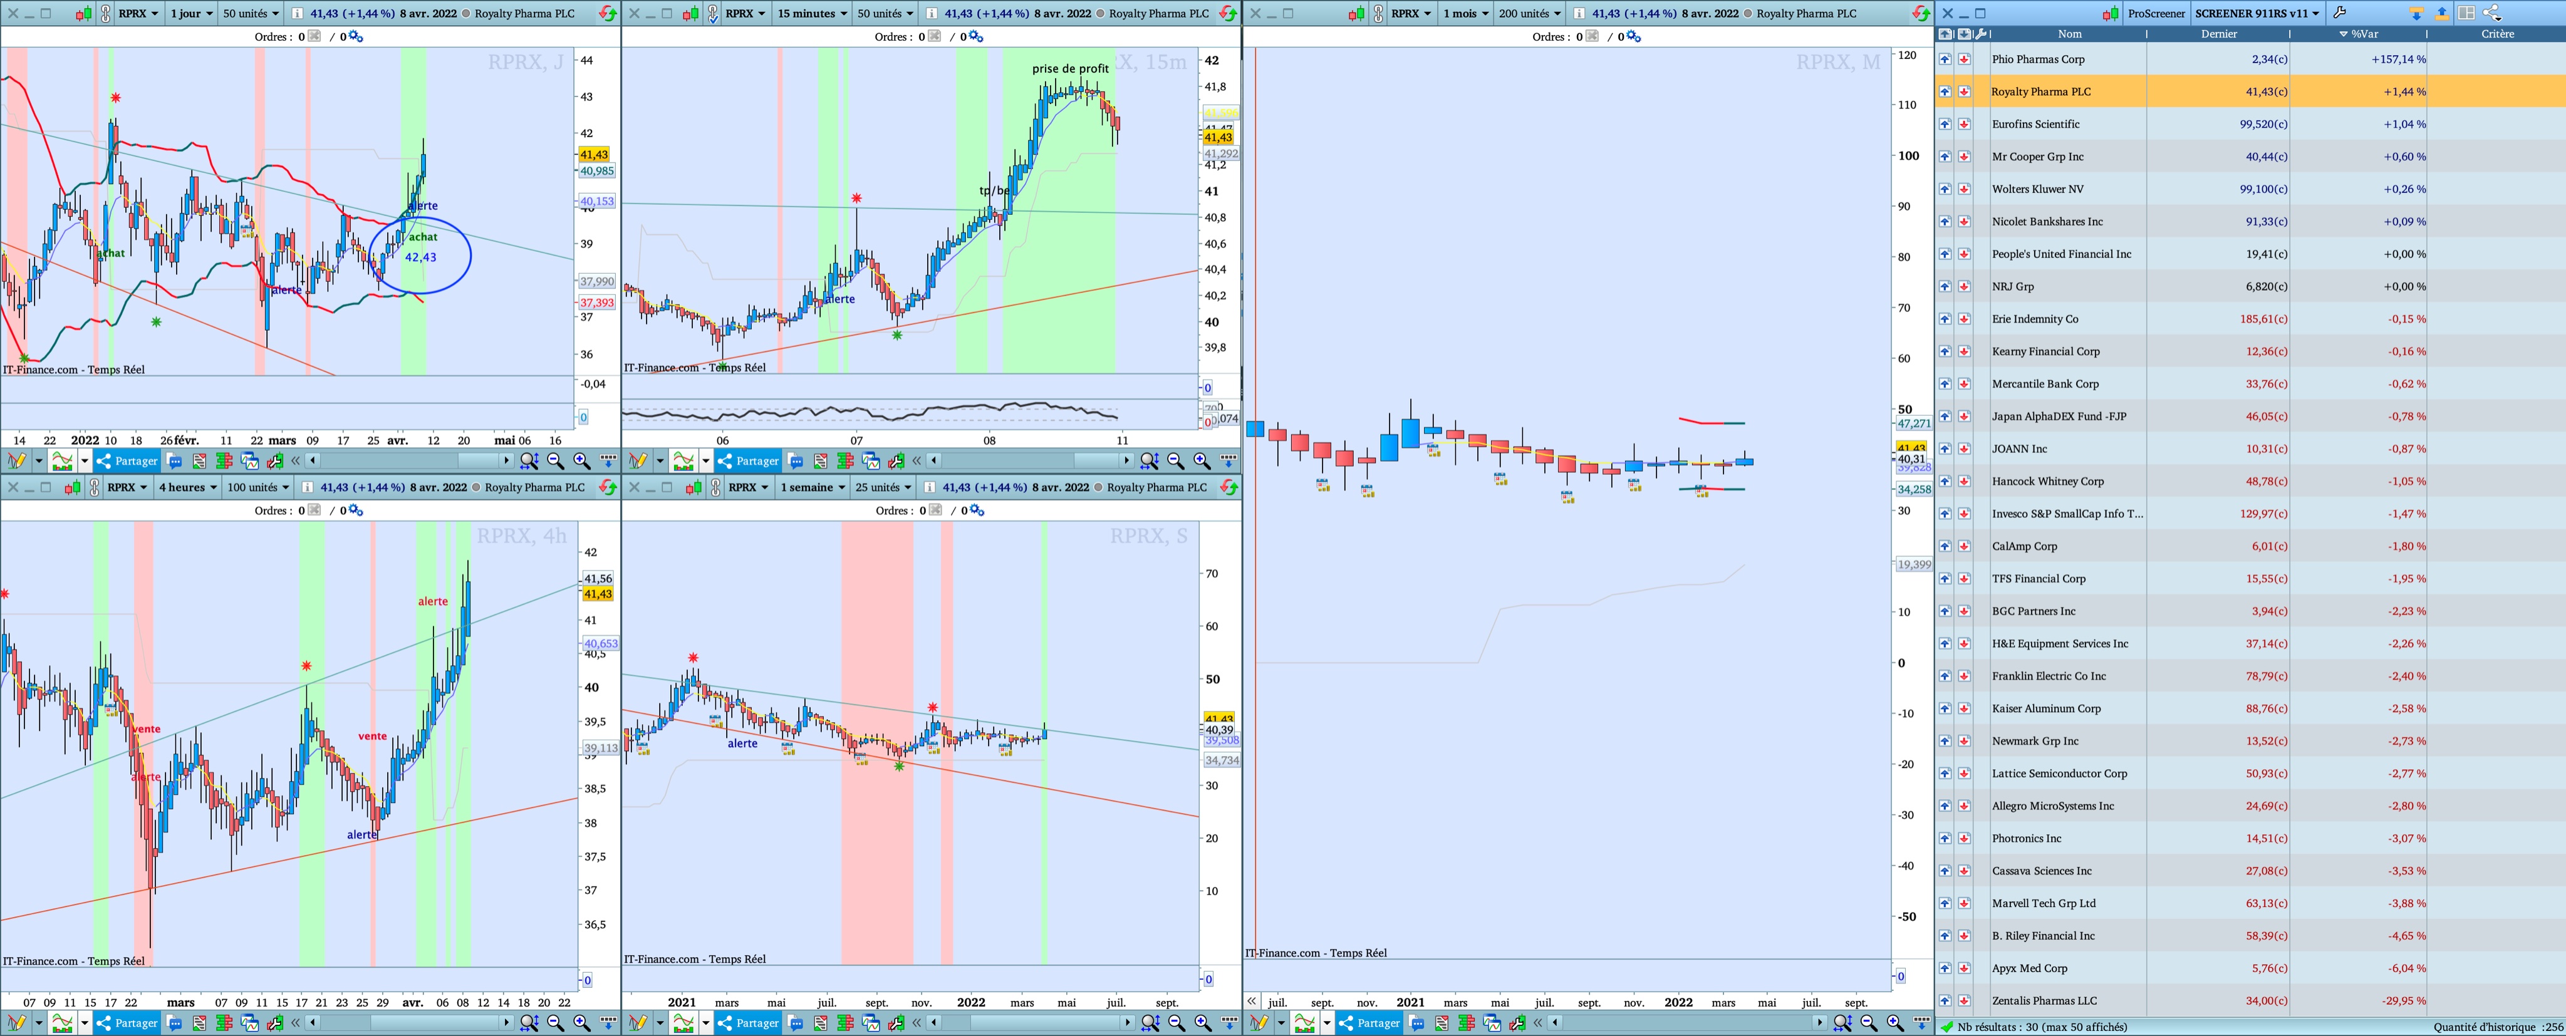
Task: Click zoom out magnifier on the weekly chart
Action: 1175,1023
